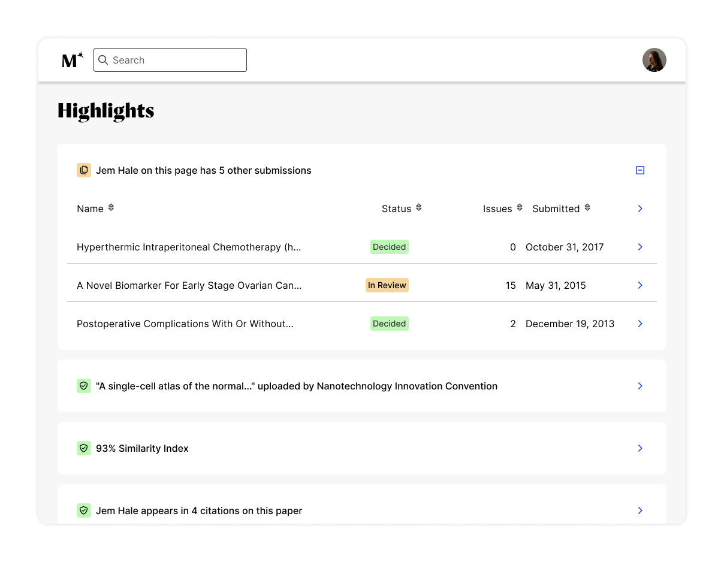Click shield icon next to single-cell atlas
The height and width of the screenshot is (562, 724).
[x=84, y=386]
